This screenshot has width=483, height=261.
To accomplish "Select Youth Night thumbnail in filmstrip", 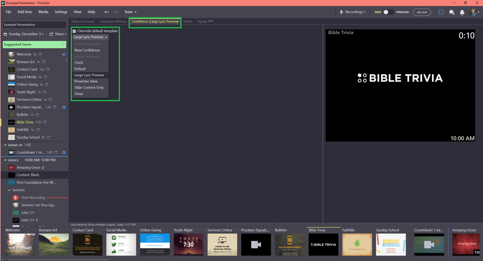I will (189, 244).
